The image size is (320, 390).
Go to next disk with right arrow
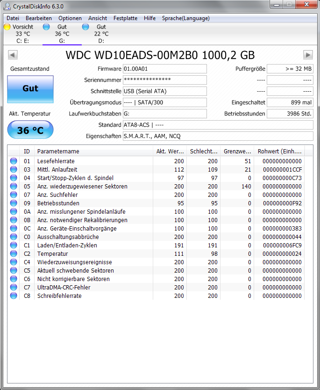[308, 55]
